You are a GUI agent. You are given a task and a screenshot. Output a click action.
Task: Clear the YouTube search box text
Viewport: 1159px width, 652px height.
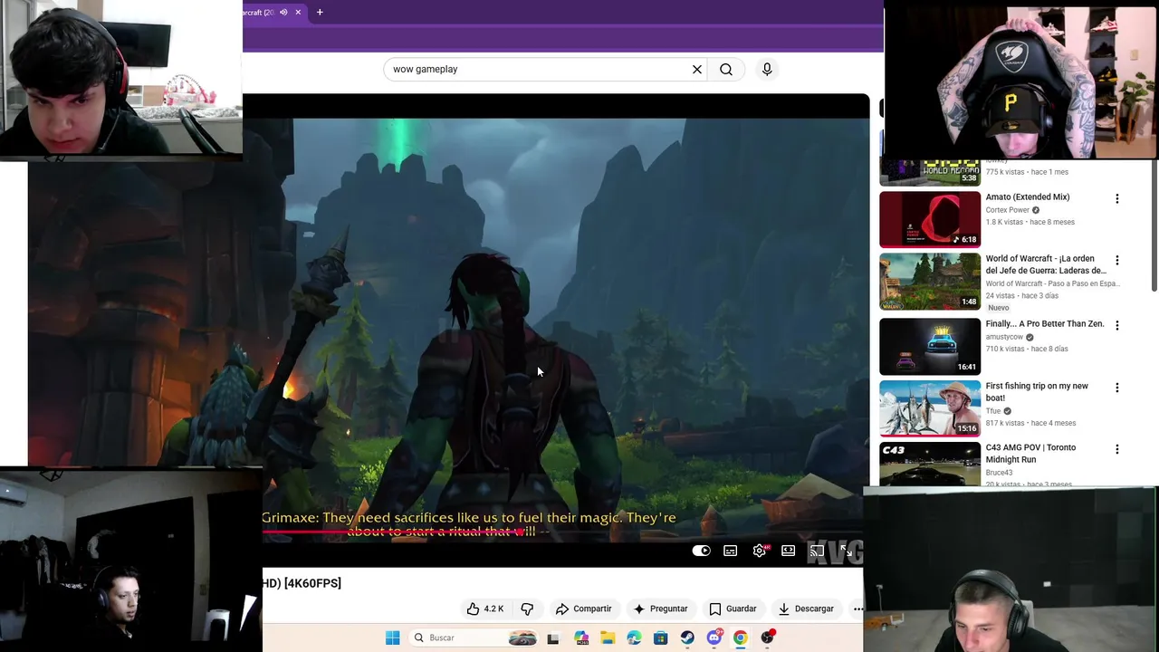697,69
